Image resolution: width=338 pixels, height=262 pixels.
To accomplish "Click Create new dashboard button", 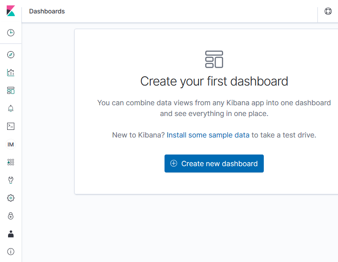I will tap(214, 163).
